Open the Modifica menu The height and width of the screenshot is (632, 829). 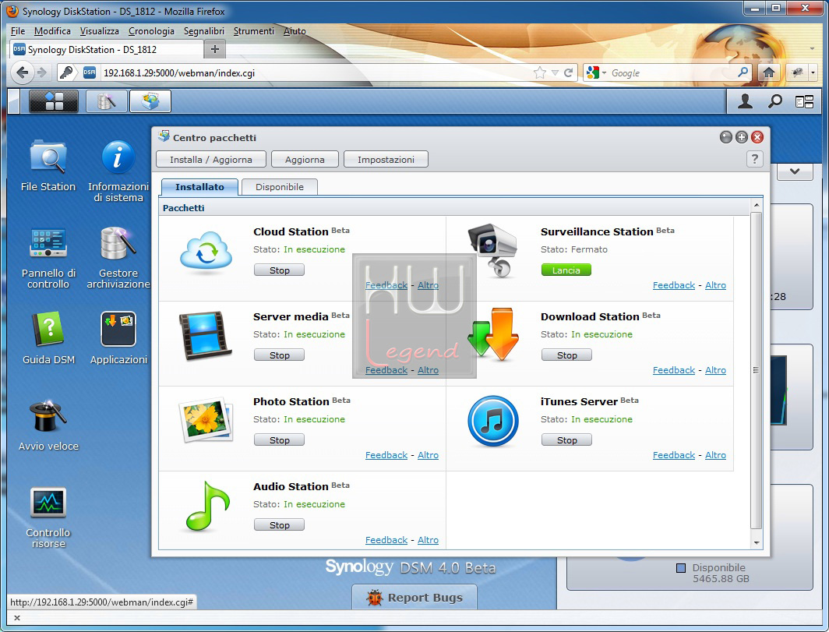tap(52, 31)
